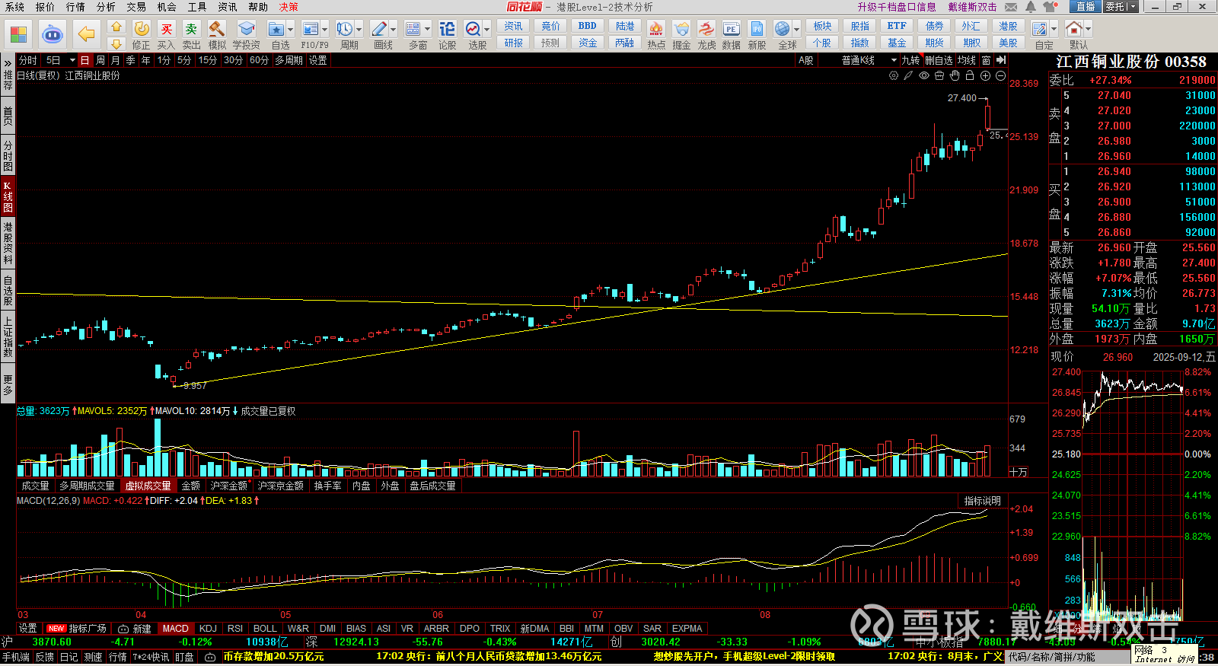Open the 掘金 mining cart icon
Image resolution: width=1218 pixels, height=666 pixels.
681,29
